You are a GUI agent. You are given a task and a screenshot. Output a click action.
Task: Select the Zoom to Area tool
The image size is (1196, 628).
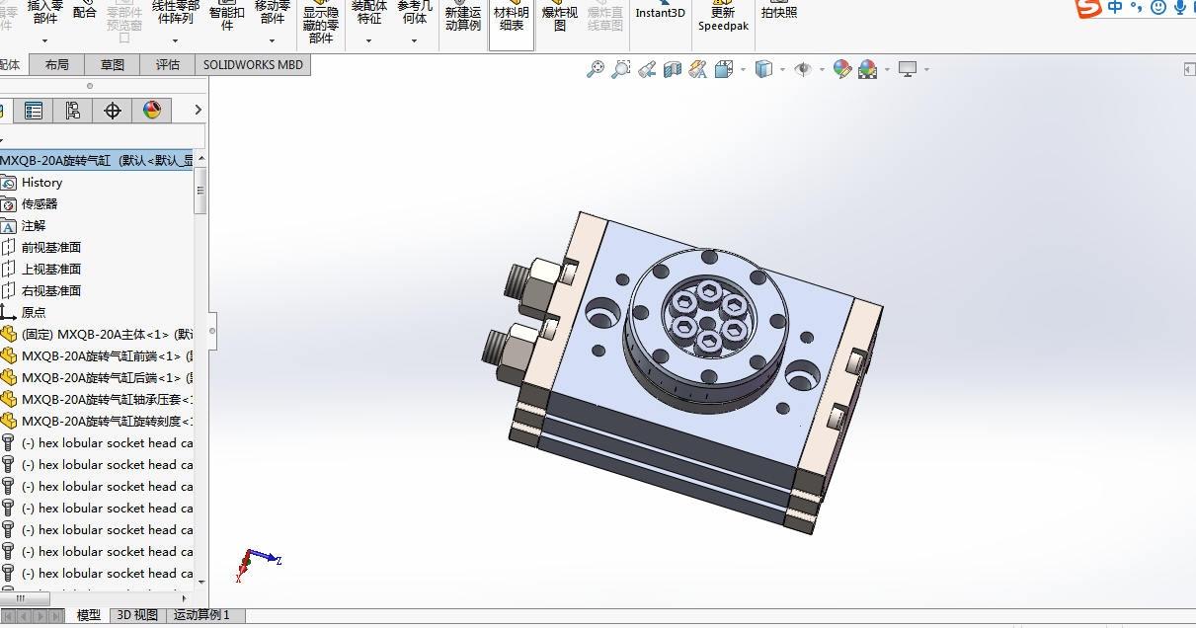[x=621, y=69]
